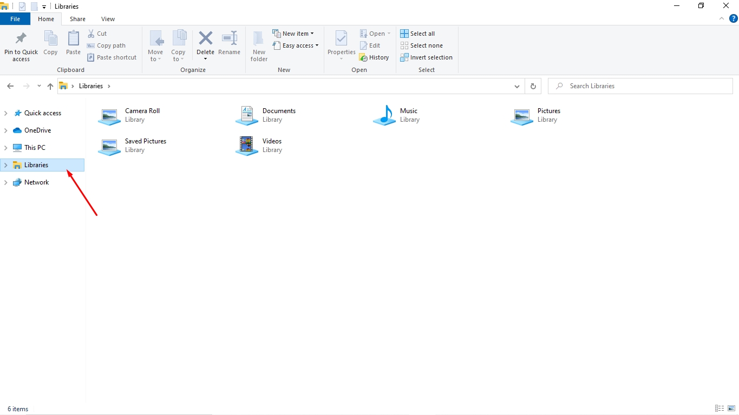
Task: Open the File menu
Action: (15, 19)
